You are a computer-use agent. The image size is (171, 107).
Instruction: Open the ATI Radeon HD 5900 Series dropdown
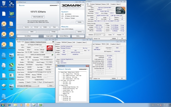(28, 86)
